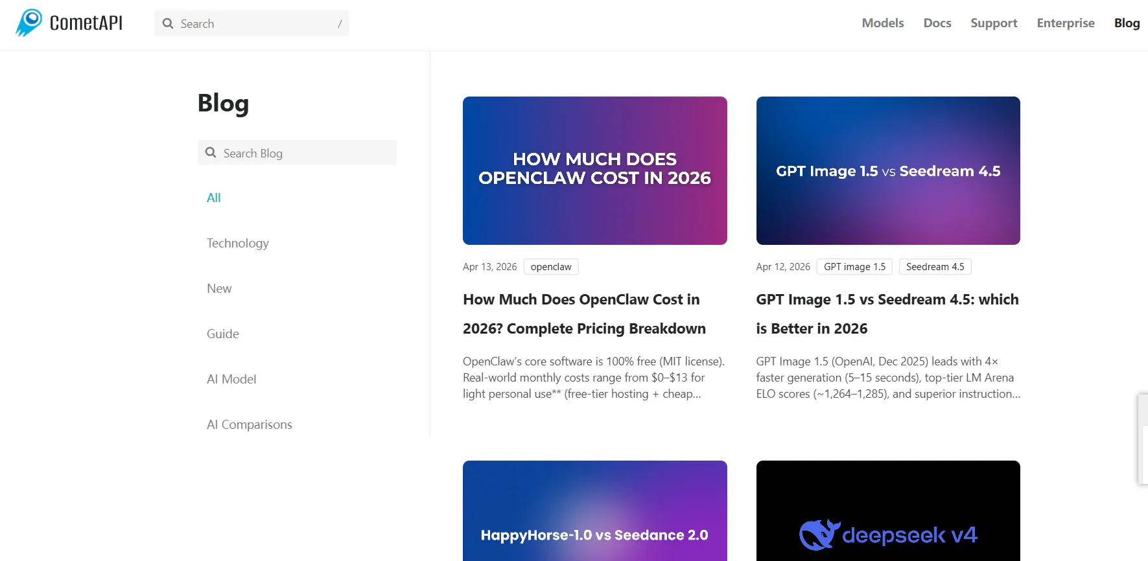
Task: Focus the Search Blog input field
Action: coord(297,152)
